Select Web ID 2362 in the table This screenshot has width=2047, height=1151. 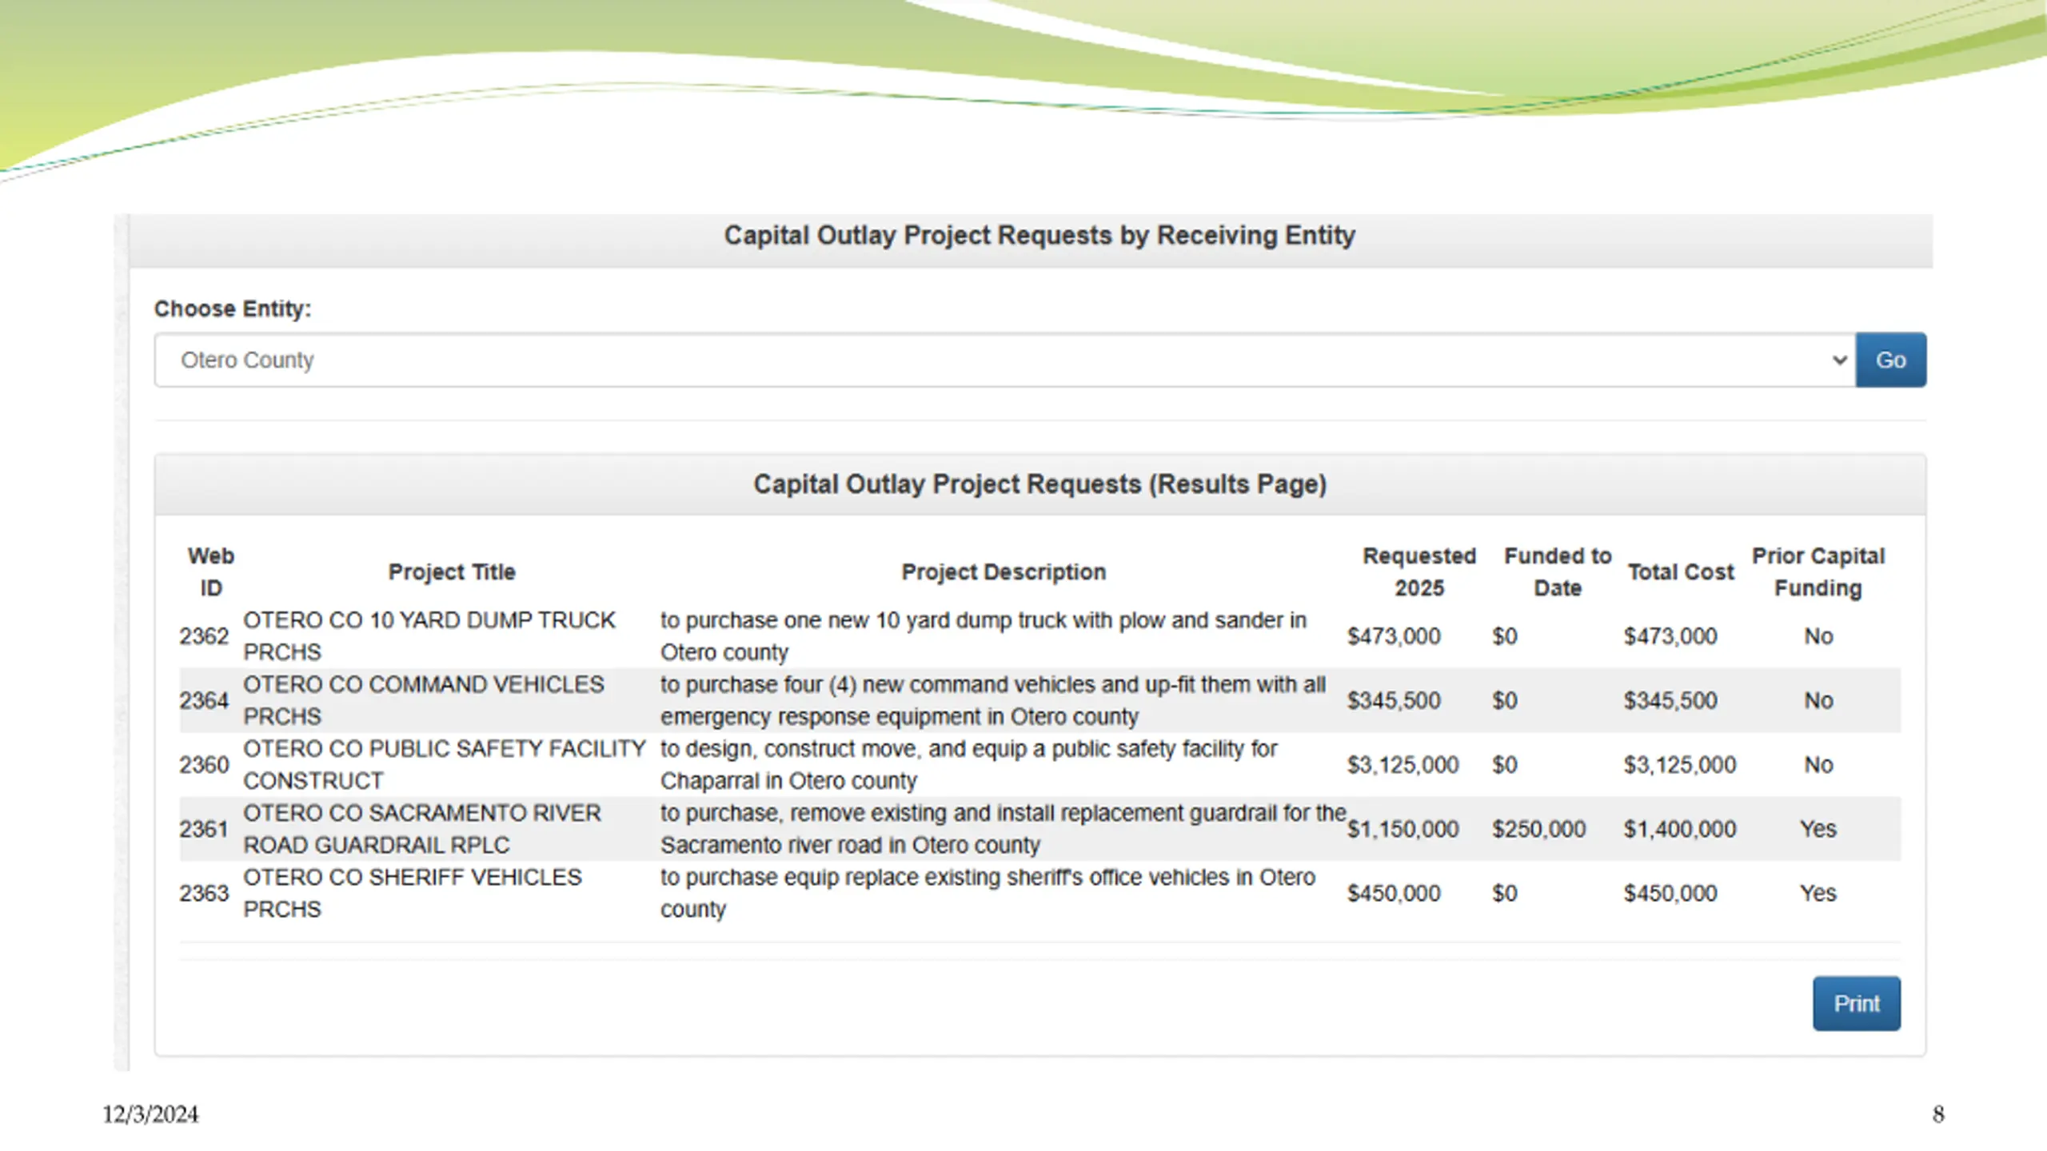click(x=204, y=636)
